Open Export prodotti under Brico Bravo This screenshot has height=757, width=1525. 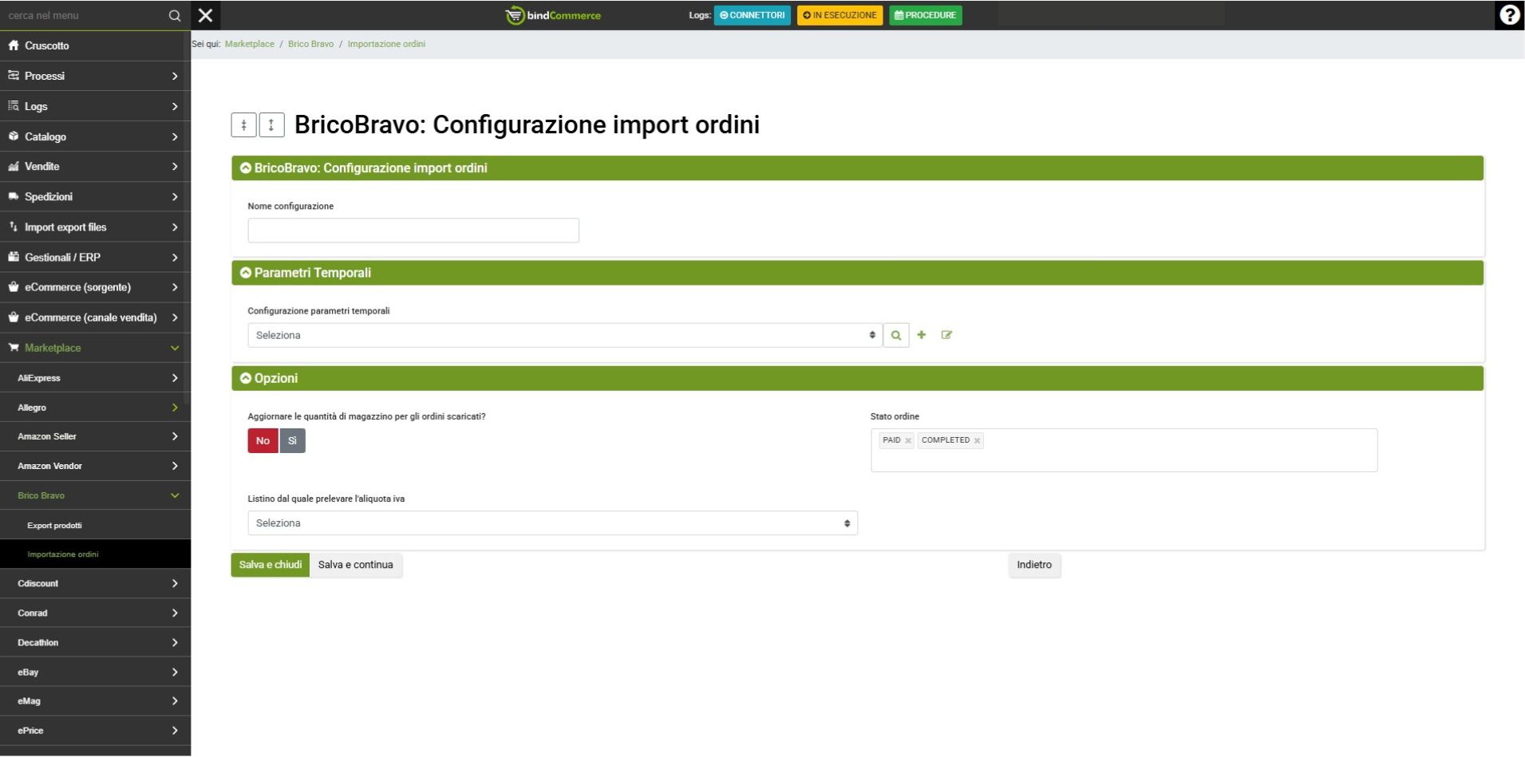click(54, 526)
